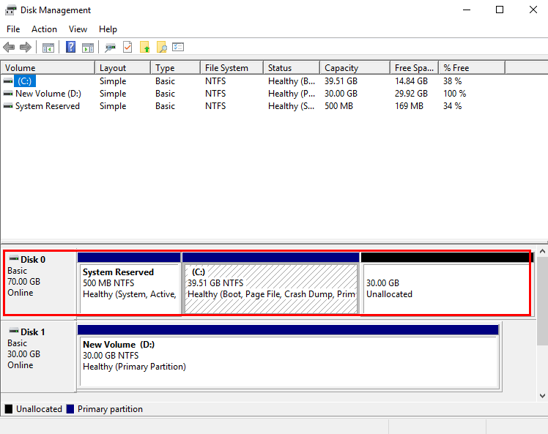Select System Reserved partition on Disk 0
The height and width of the screenshot is (434, 548).
(129, 283)
